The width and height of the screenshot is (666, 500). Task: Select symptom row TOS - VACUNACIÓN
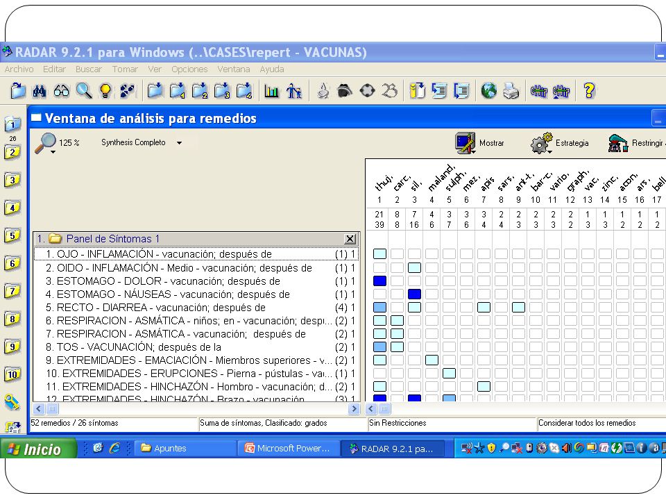tap(196, 347)
